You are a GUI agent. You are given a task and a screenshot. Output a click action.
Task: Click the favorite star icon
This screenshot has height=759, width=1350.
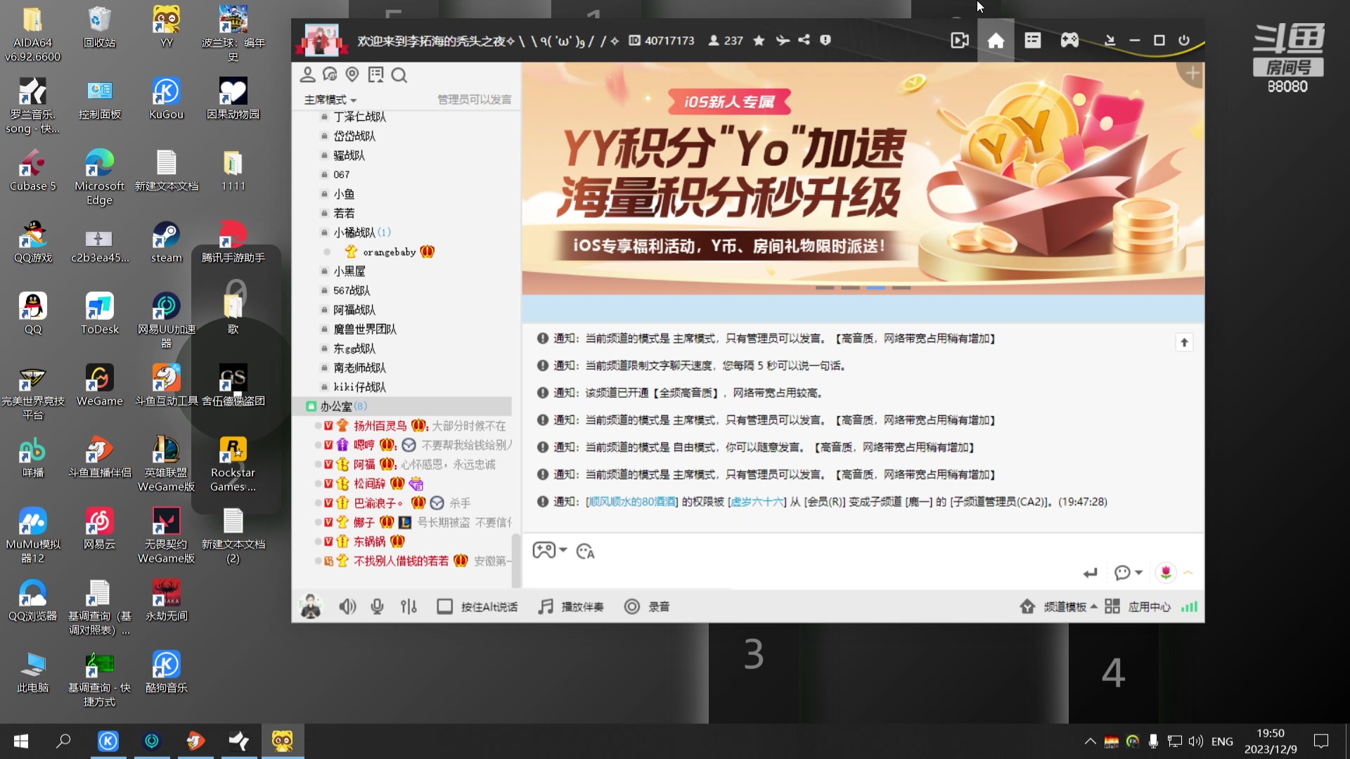click(759, 40)
